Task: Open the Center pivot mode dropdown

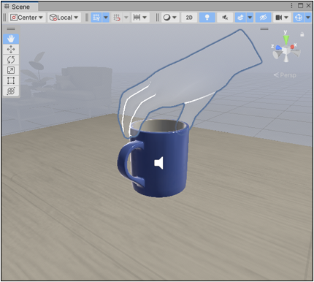Action: (27, 18)
